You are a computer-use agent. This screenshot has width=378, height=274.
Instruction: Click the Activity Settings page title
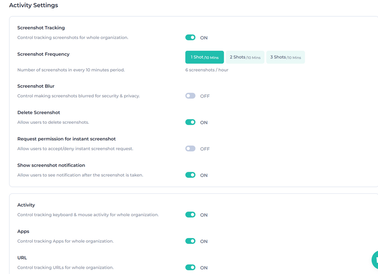coord(33,5)
